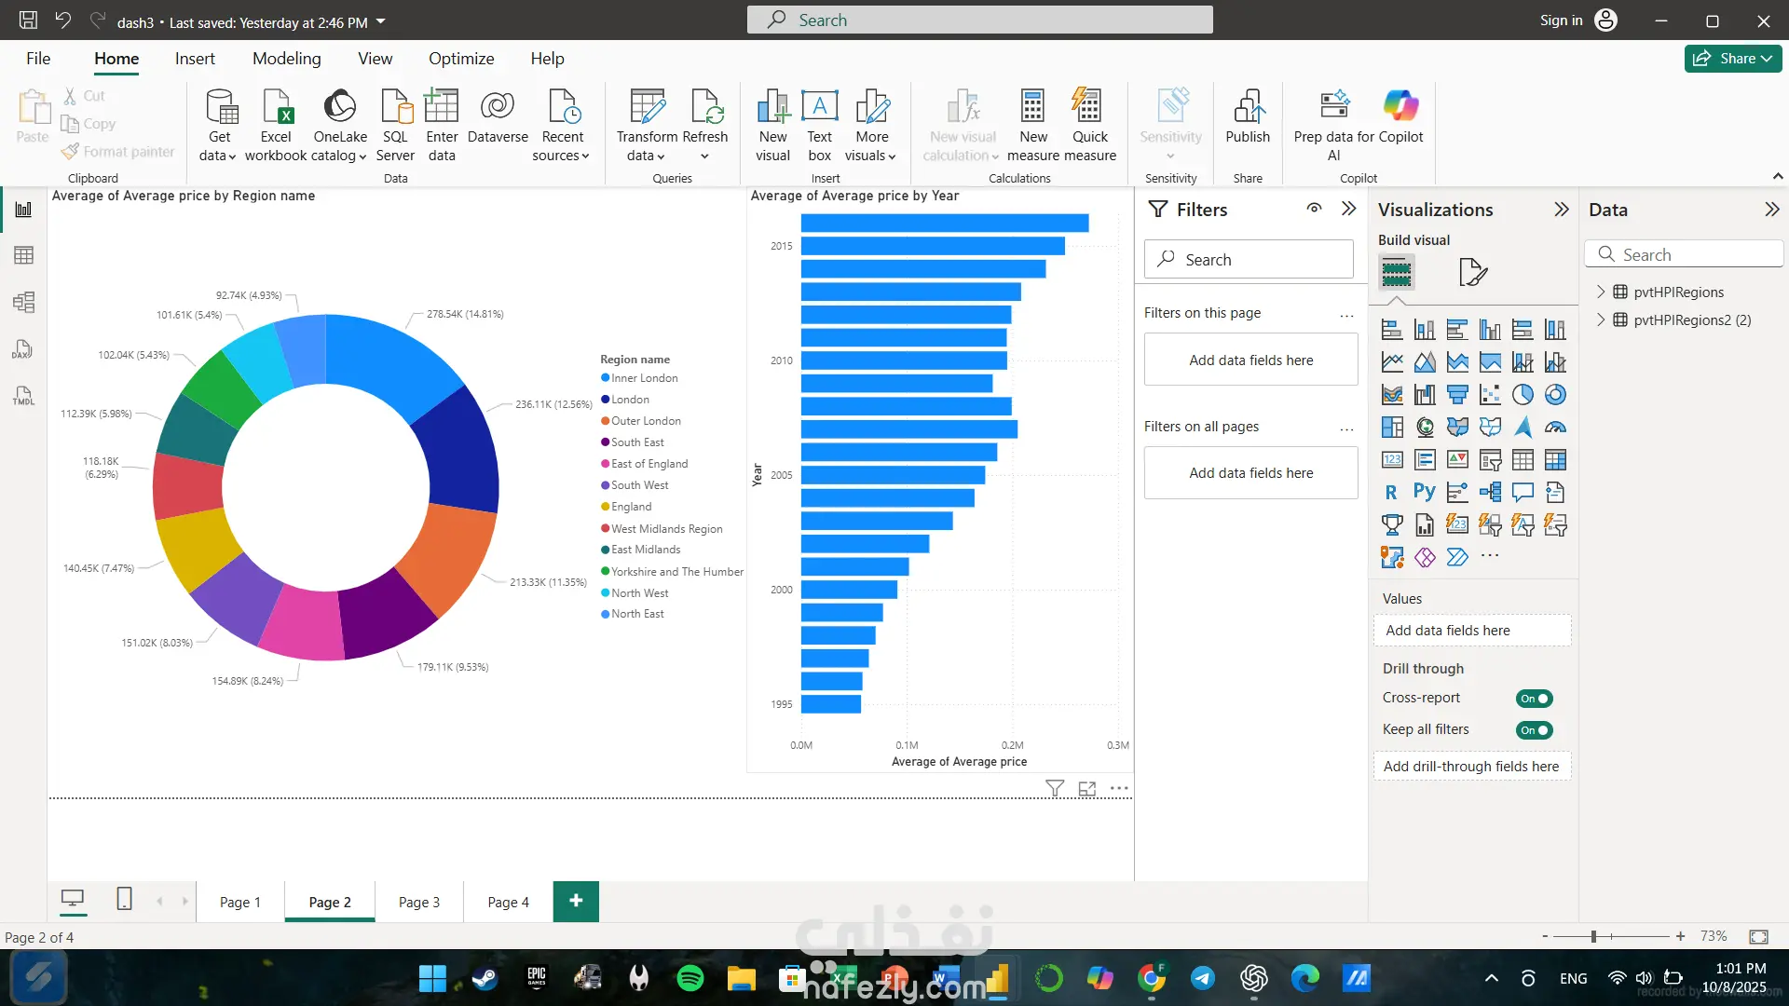
Task: Turn off the Cross-report toggle
Action: point(1534,699)
